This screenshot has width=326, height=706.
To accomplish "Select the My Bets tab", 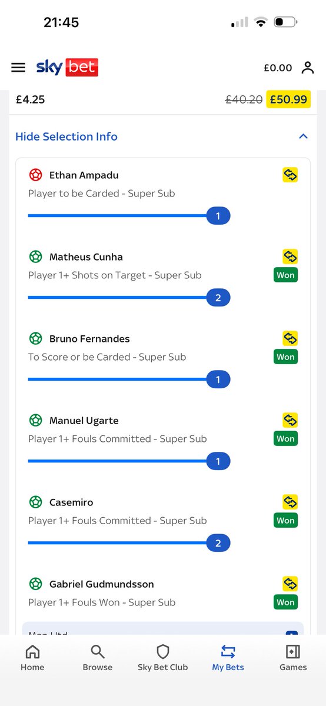I will click(x=228, y=658).
